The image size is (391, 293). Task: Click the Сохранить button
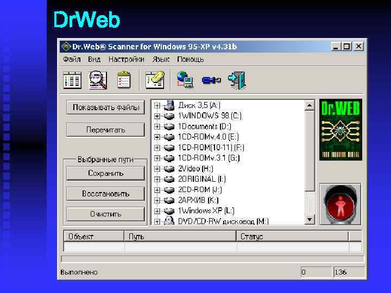click(106, 173)
